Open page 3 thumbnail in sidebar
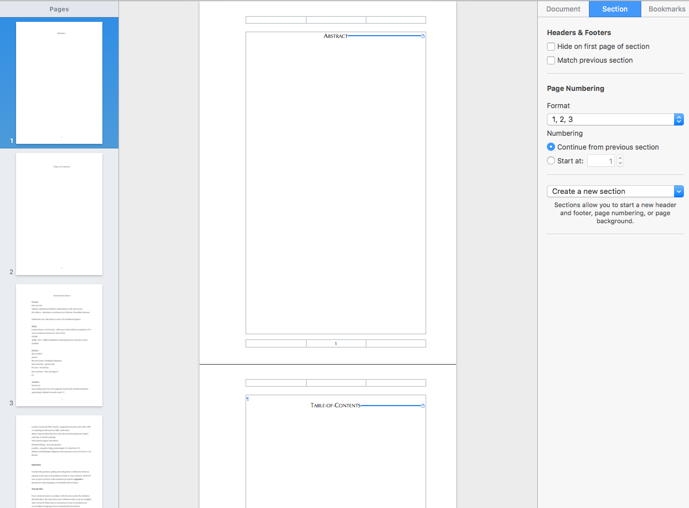The width and height of the screenshot is (689, 508). coord(59,345)
